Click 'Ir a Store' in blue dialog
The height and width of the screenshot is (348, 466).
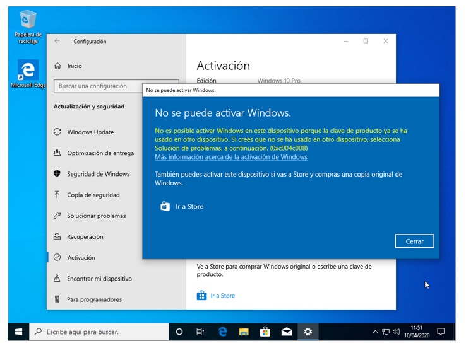click(189, 207)
